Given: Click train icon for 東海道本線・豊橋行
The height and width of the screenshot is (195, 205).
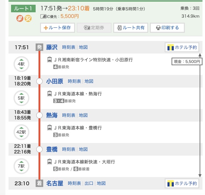Looking at the screenshot, I should coord(50,128).
